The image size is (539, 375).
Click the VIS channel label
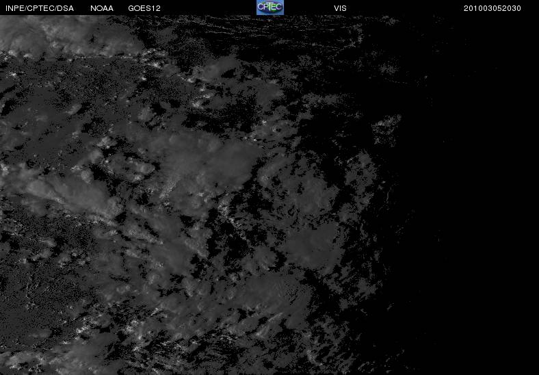(x=340, y=8)
